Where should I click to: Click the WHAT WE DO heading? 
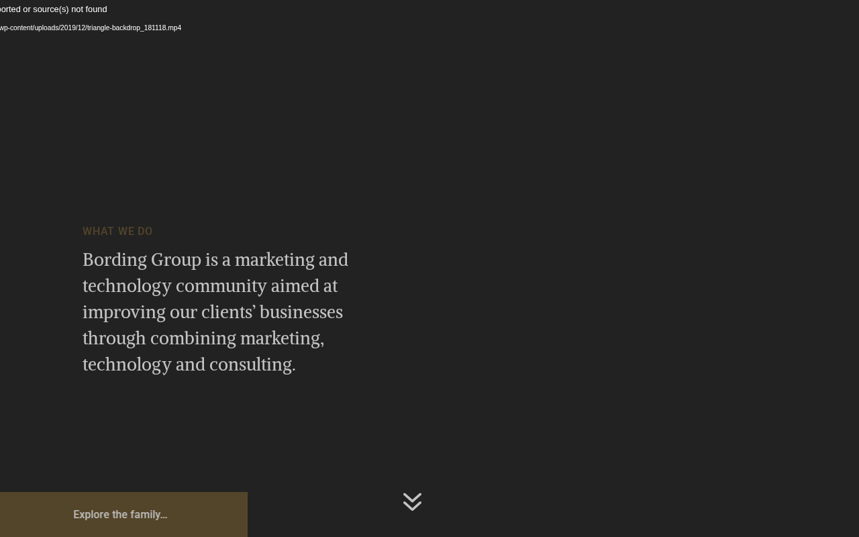pos(117,232)
